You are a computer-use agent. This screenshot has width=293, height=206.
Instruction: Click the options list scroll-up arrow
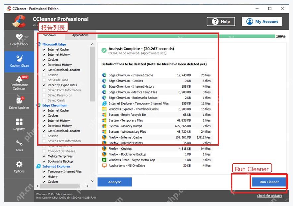pyautogui.click(x=92, y=44)
